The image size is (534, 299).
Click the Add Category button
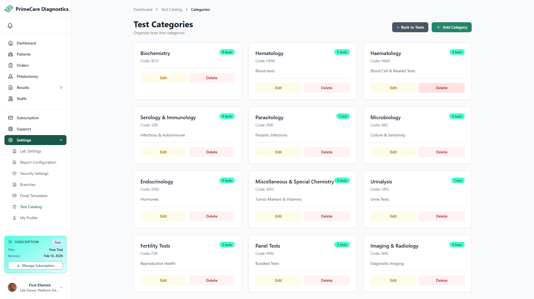pos(451,27)
